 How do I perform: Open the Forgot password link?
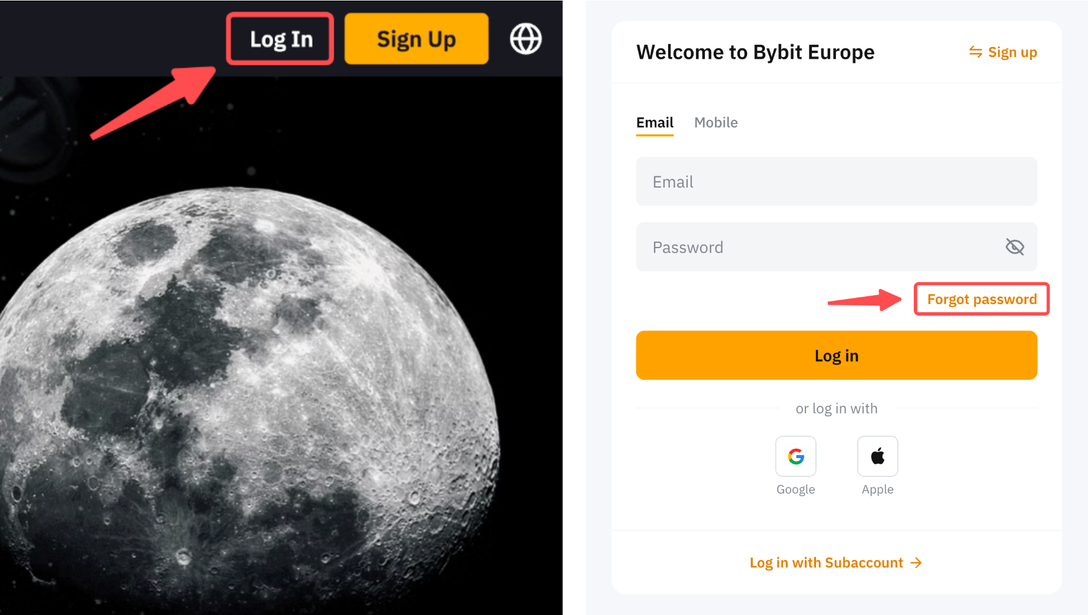pos(981,299)
